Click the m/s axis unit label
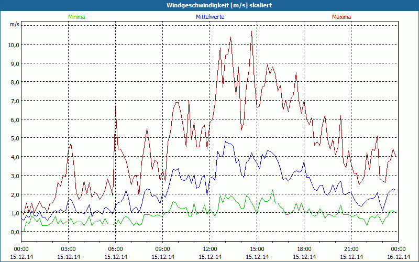The height and width of the screenshot is (262, 419). pyautogui.click(x=15, y=24)
